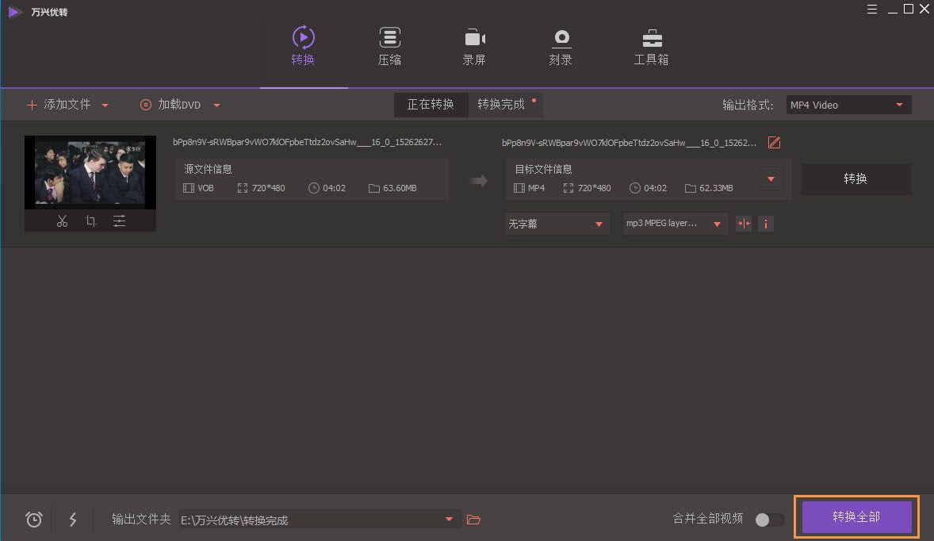Enable high-speed conversion via the lightning icon
Viewport: 934px width, 541px height.
point(73,519)
